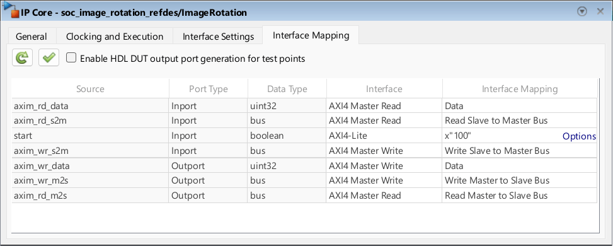Image resolution: width=613 pixels, height=246 pixels.
Task: Click bus data type of axim_rd_m2s
Action: [x=287, y=196]
